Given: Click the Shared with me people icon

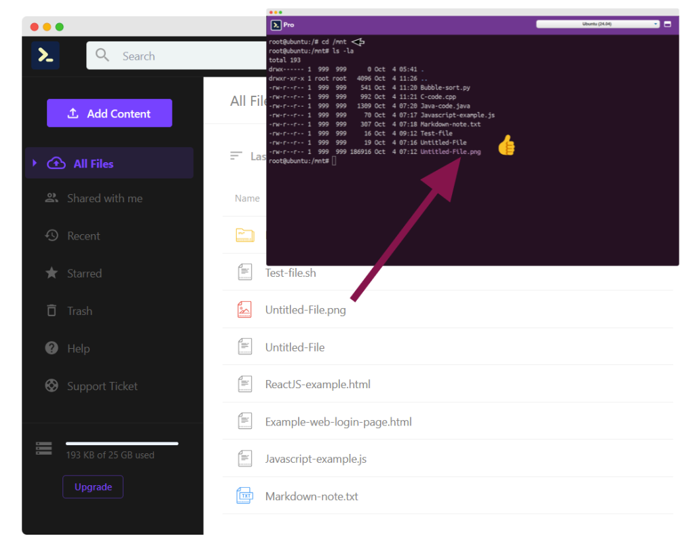Looking at the screenshot, I should [52, 198].
